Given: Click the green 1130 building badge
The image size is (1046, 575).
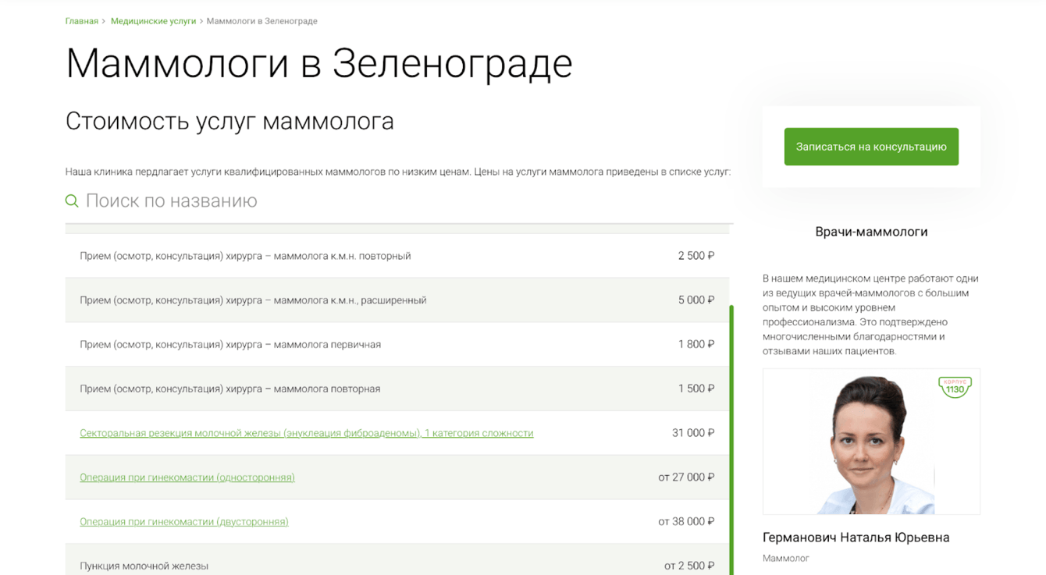Looking at the screenshot, I should (955, 387).
